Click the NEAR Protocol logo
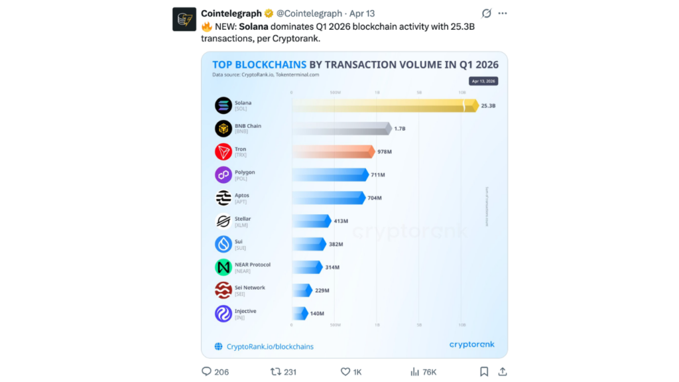The height and width of the screenshot is (382, 679). [x=224, y=267]
